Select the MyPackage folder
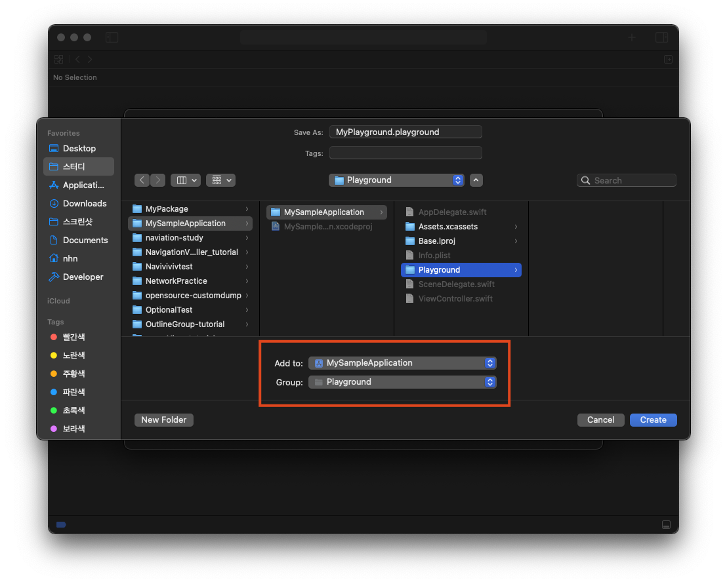Image resolution: width=727 pixels, height=582 pixels. pos(190,209)
